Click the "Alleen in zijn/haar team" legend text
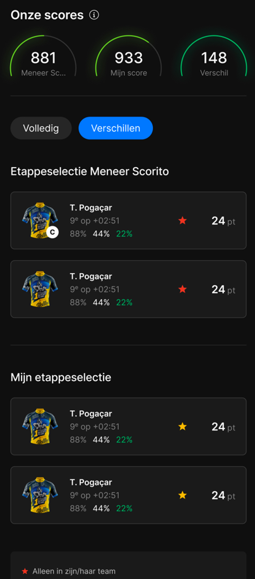The height and width of the screenshot is (579, 255). click(74, 571)
